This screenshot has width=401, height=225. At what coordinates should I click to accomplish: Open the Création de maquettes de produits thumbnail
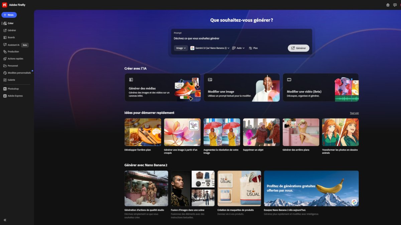(x=239, y=188)
